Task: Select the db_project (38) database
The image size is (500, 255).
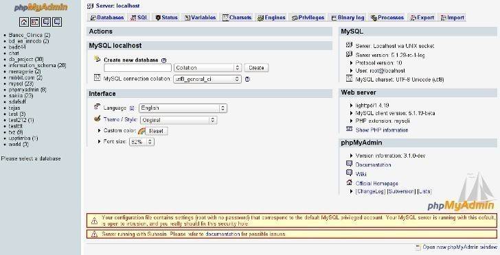Action: click(x=26, y=59)
